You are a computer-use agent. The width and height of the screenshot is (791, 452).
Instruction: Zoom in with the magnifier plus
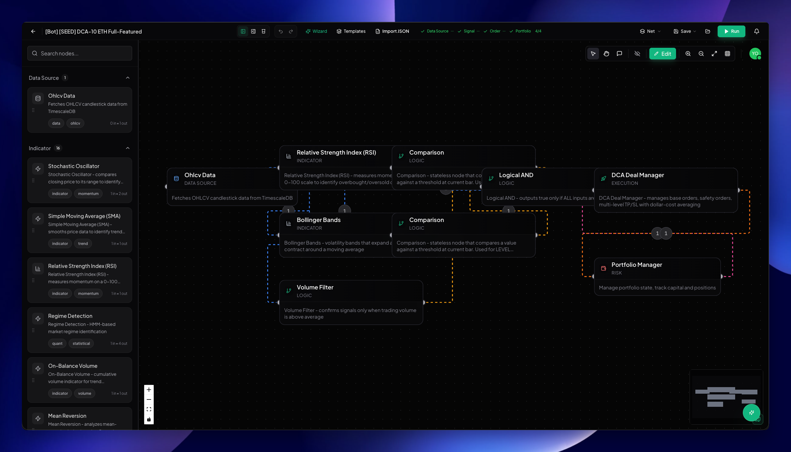point(688,54)
